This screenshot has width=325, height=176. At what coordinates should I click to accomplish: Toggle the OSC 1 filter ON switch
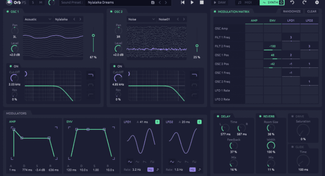pos(10,66)
